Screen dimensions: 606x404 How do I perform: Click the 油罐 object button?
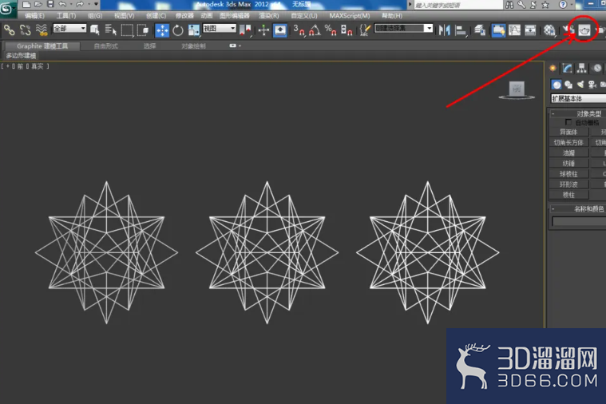coord(568,153)
